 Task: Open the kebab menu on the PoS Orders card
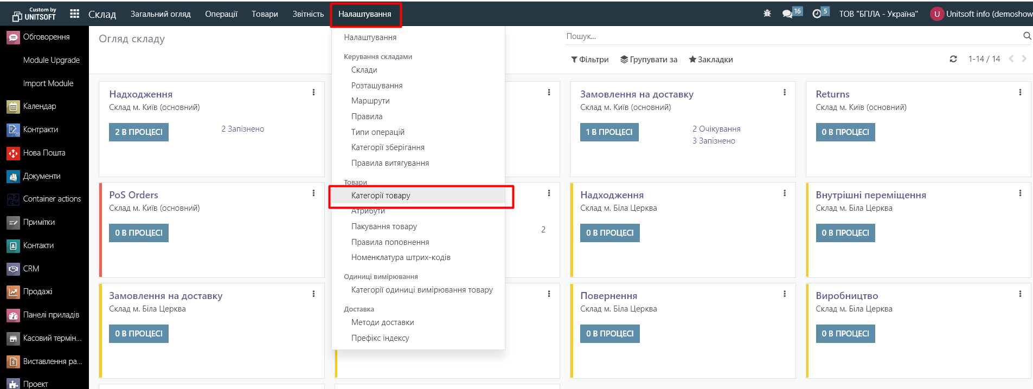click(313, 193)
